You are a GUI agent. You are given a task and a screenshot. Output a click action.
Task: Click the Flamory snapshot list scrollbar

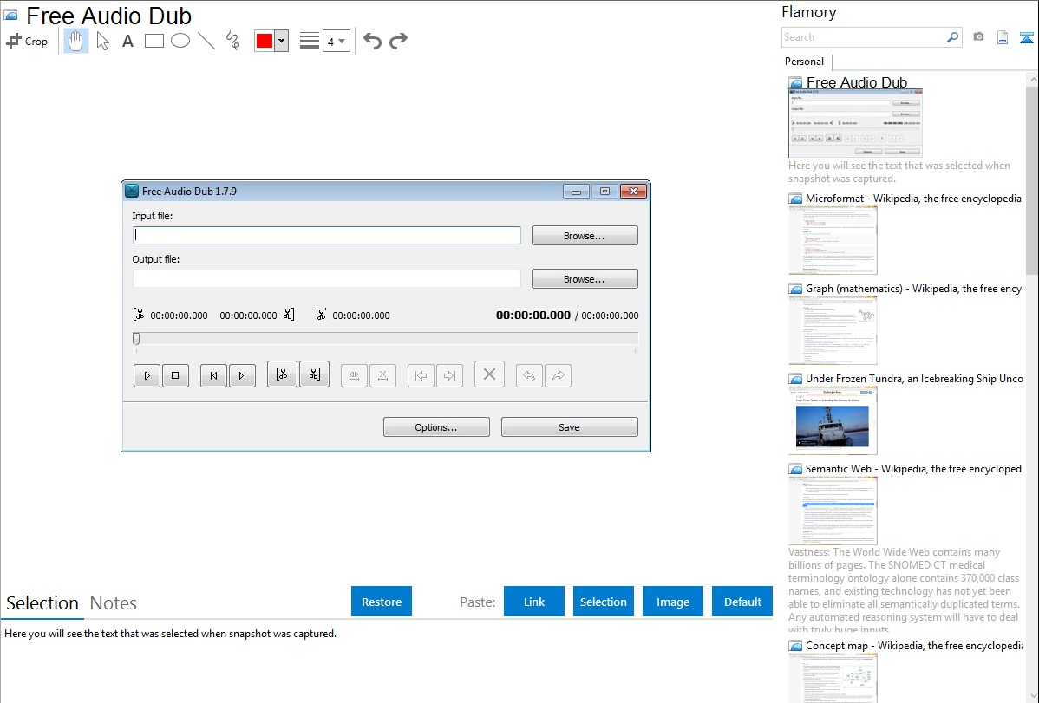point(1032,179)
